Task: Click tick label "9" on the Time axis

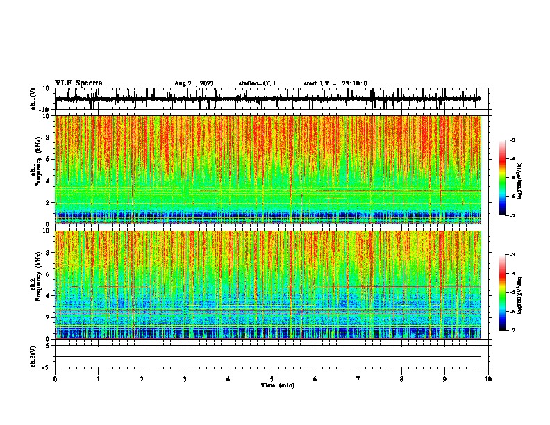Action: [x=444, y=379]
